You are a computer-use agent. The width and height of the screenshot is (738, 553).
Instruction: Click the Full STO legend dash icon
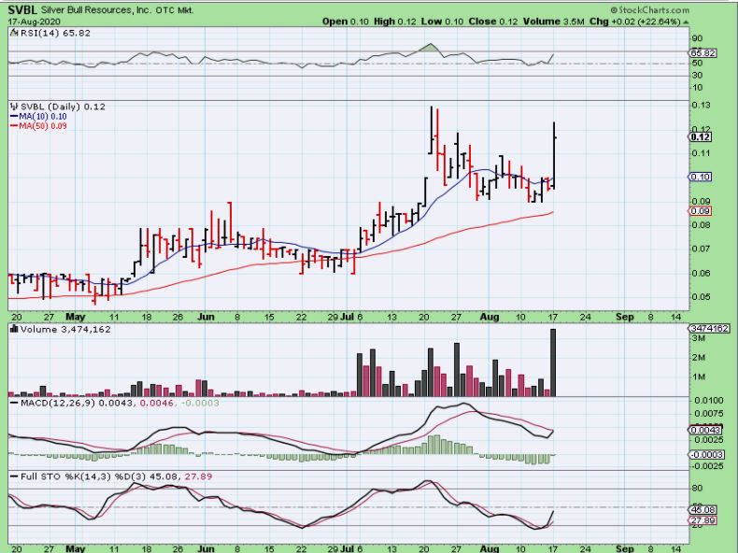15,476
